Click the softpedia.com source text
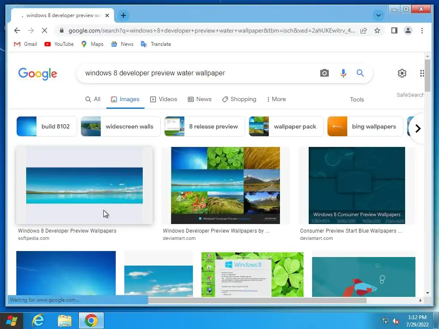Image resolution: width=439 pixels, height=329 pixels. coord(33,238)
